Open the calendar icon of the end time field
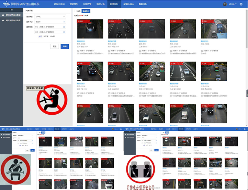 point(64,32)
